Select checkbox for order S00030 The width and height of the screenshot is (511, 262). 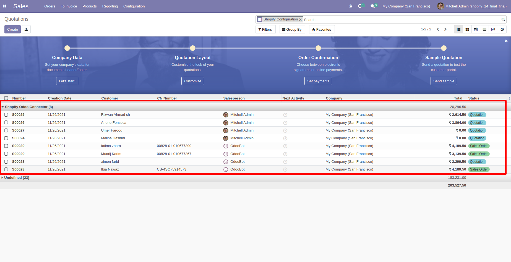pyautogui.click(x=6, y=146)
